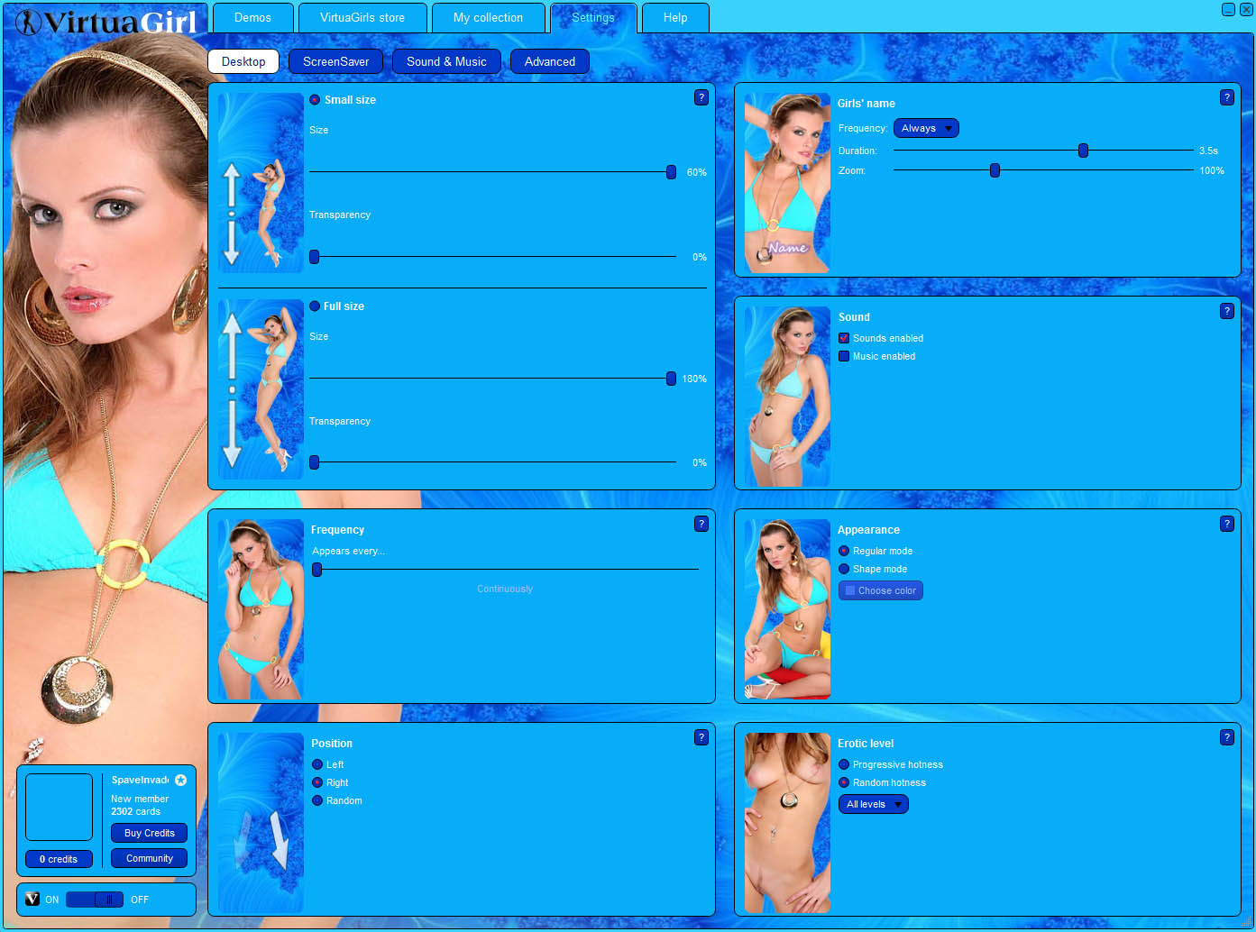Open help for the Appearance panel
Viewport: 1256px width, 932px height.
(x=1226, y=524)
